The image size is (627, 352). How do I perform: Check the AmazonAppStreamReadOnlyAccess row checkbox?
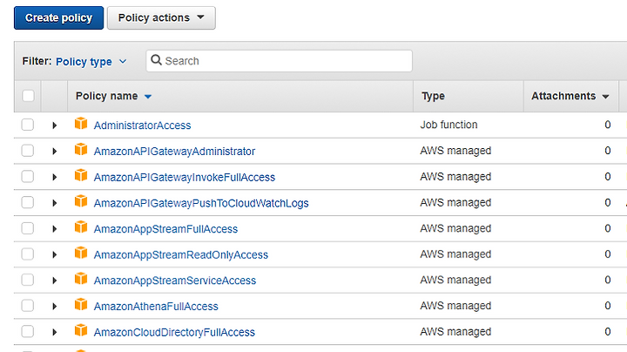point(28,254)
